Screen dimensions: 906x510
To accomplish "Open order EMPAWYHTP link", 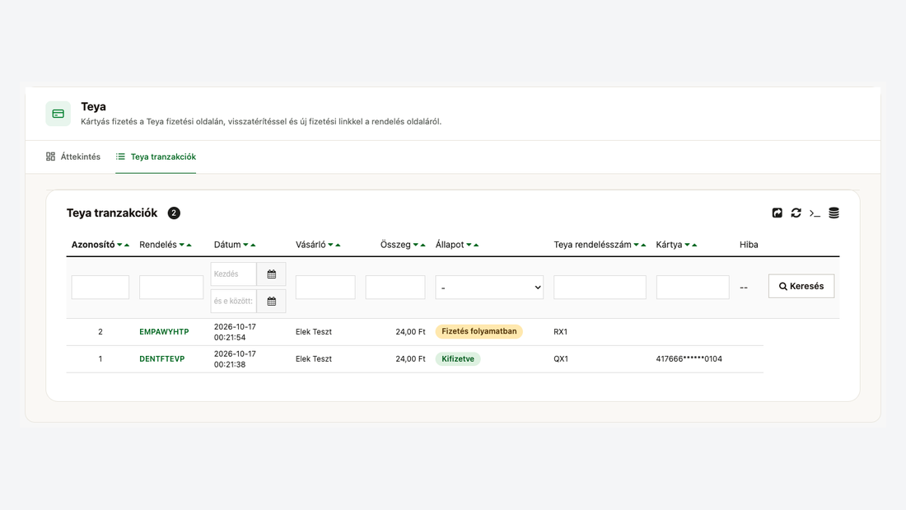I will (164, 332).
